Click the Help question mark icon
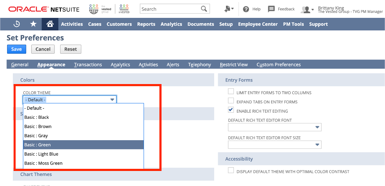Image resolution: width=385 pixels, height=186 pixels. click(x=246, y=9)
